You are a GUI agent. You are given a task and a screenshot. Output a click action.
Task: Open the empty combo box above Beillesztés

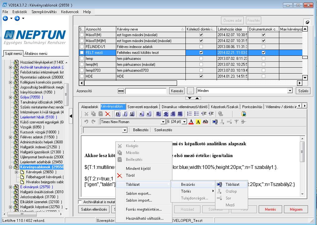(x=125, y=130)
